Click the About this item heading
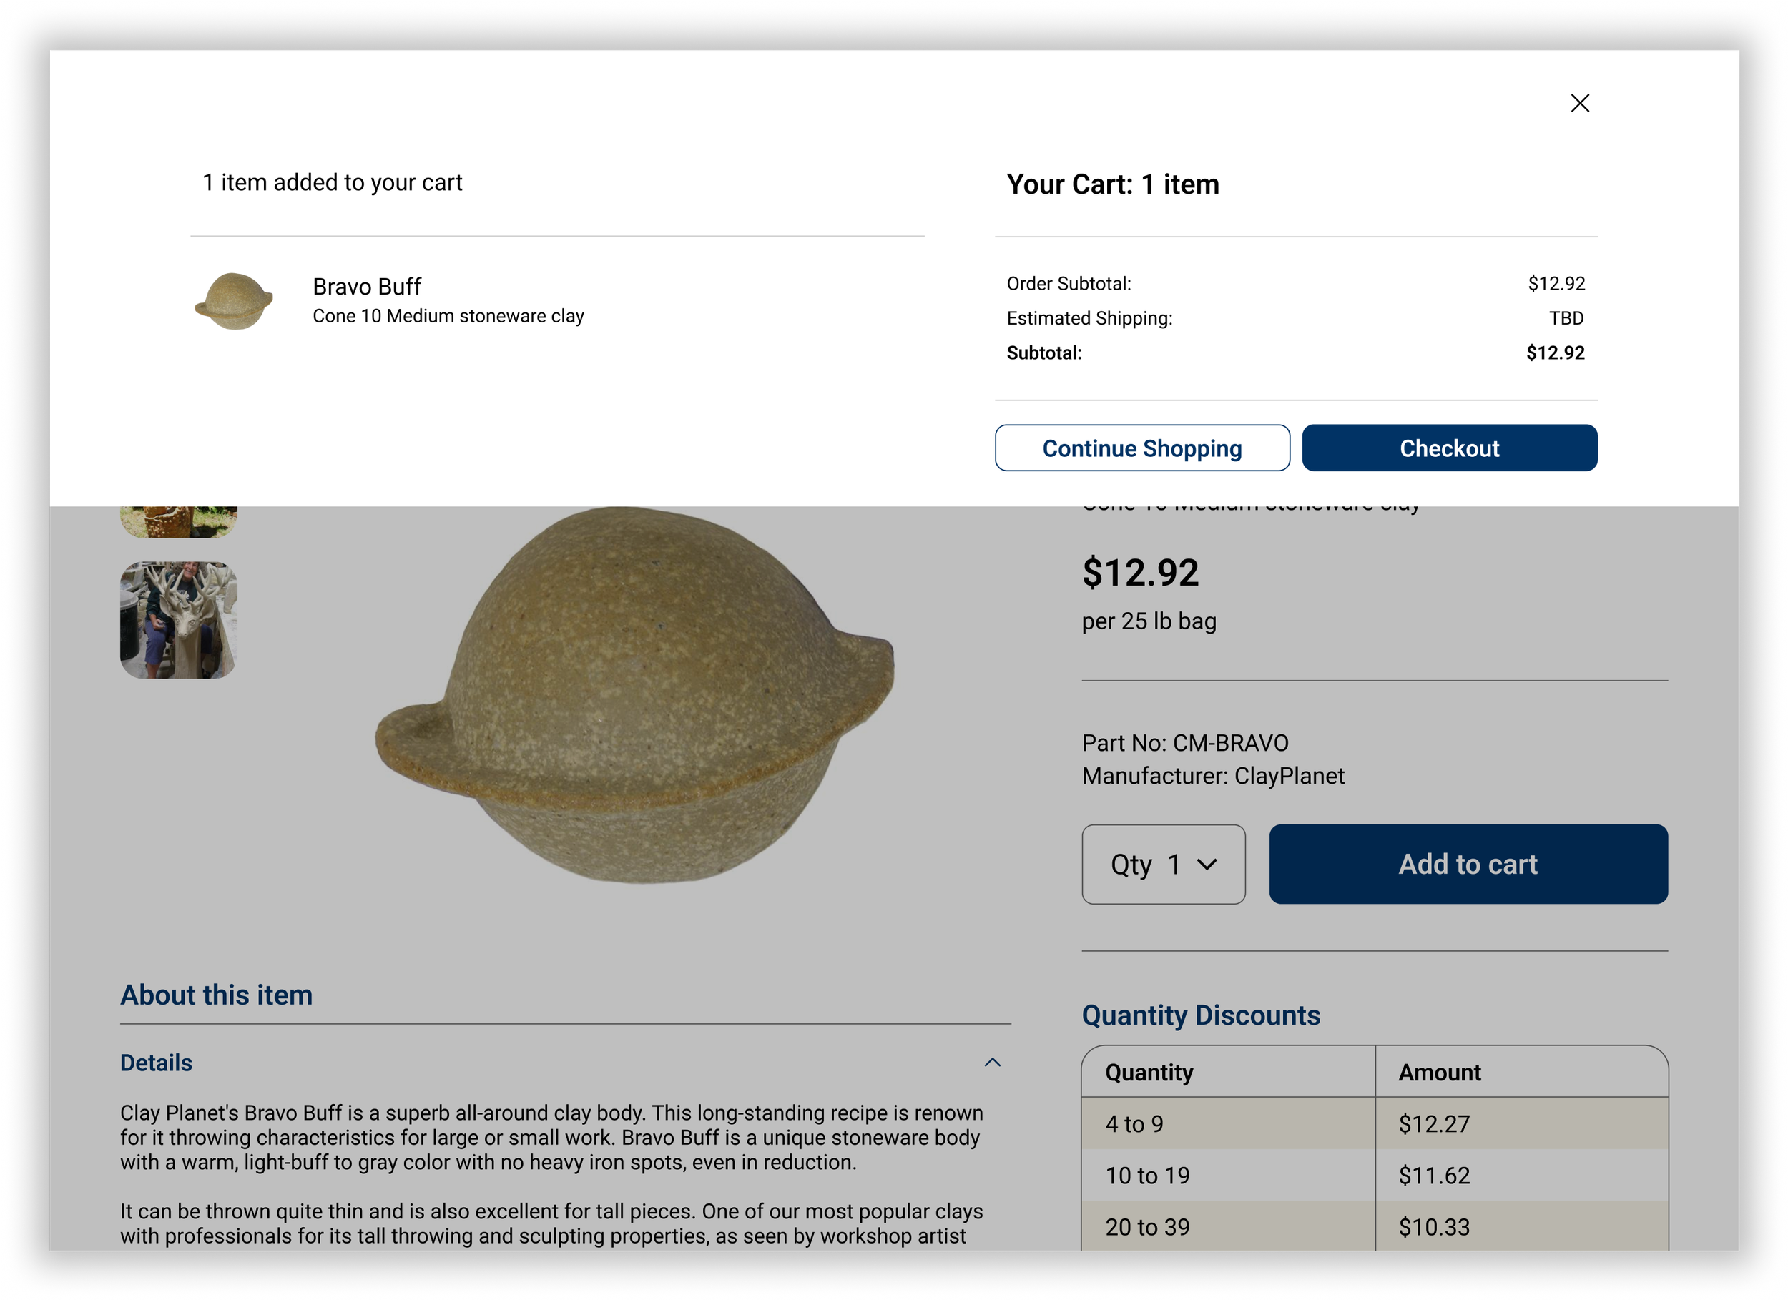The image size is (1788, 1300). pyautogui.click(x=216, y=995)
